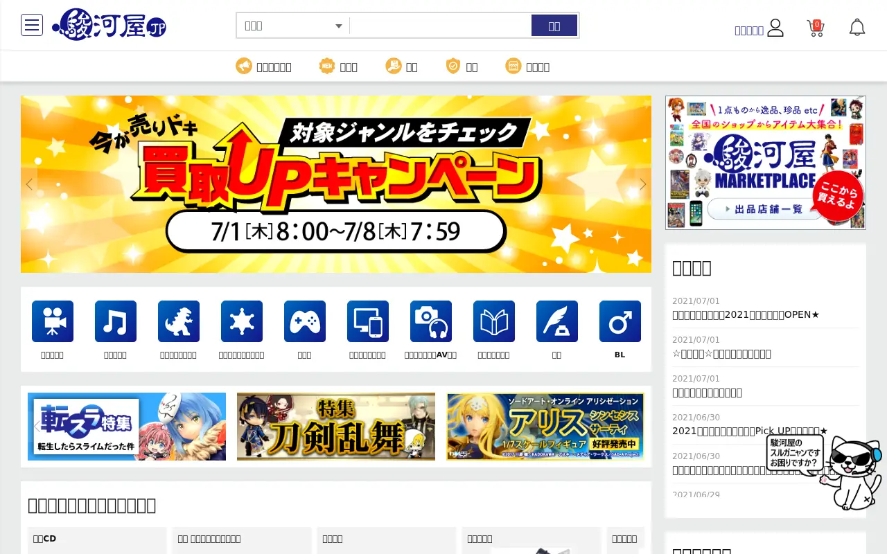Click the shield checkmark navigation icon
The image size is (887, 554).
tap(453, 66)
